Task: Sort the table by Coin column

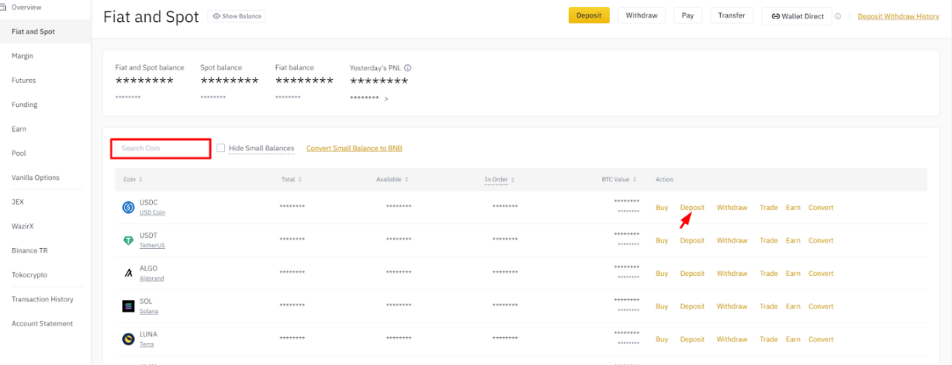Action: tap(133, 179)
